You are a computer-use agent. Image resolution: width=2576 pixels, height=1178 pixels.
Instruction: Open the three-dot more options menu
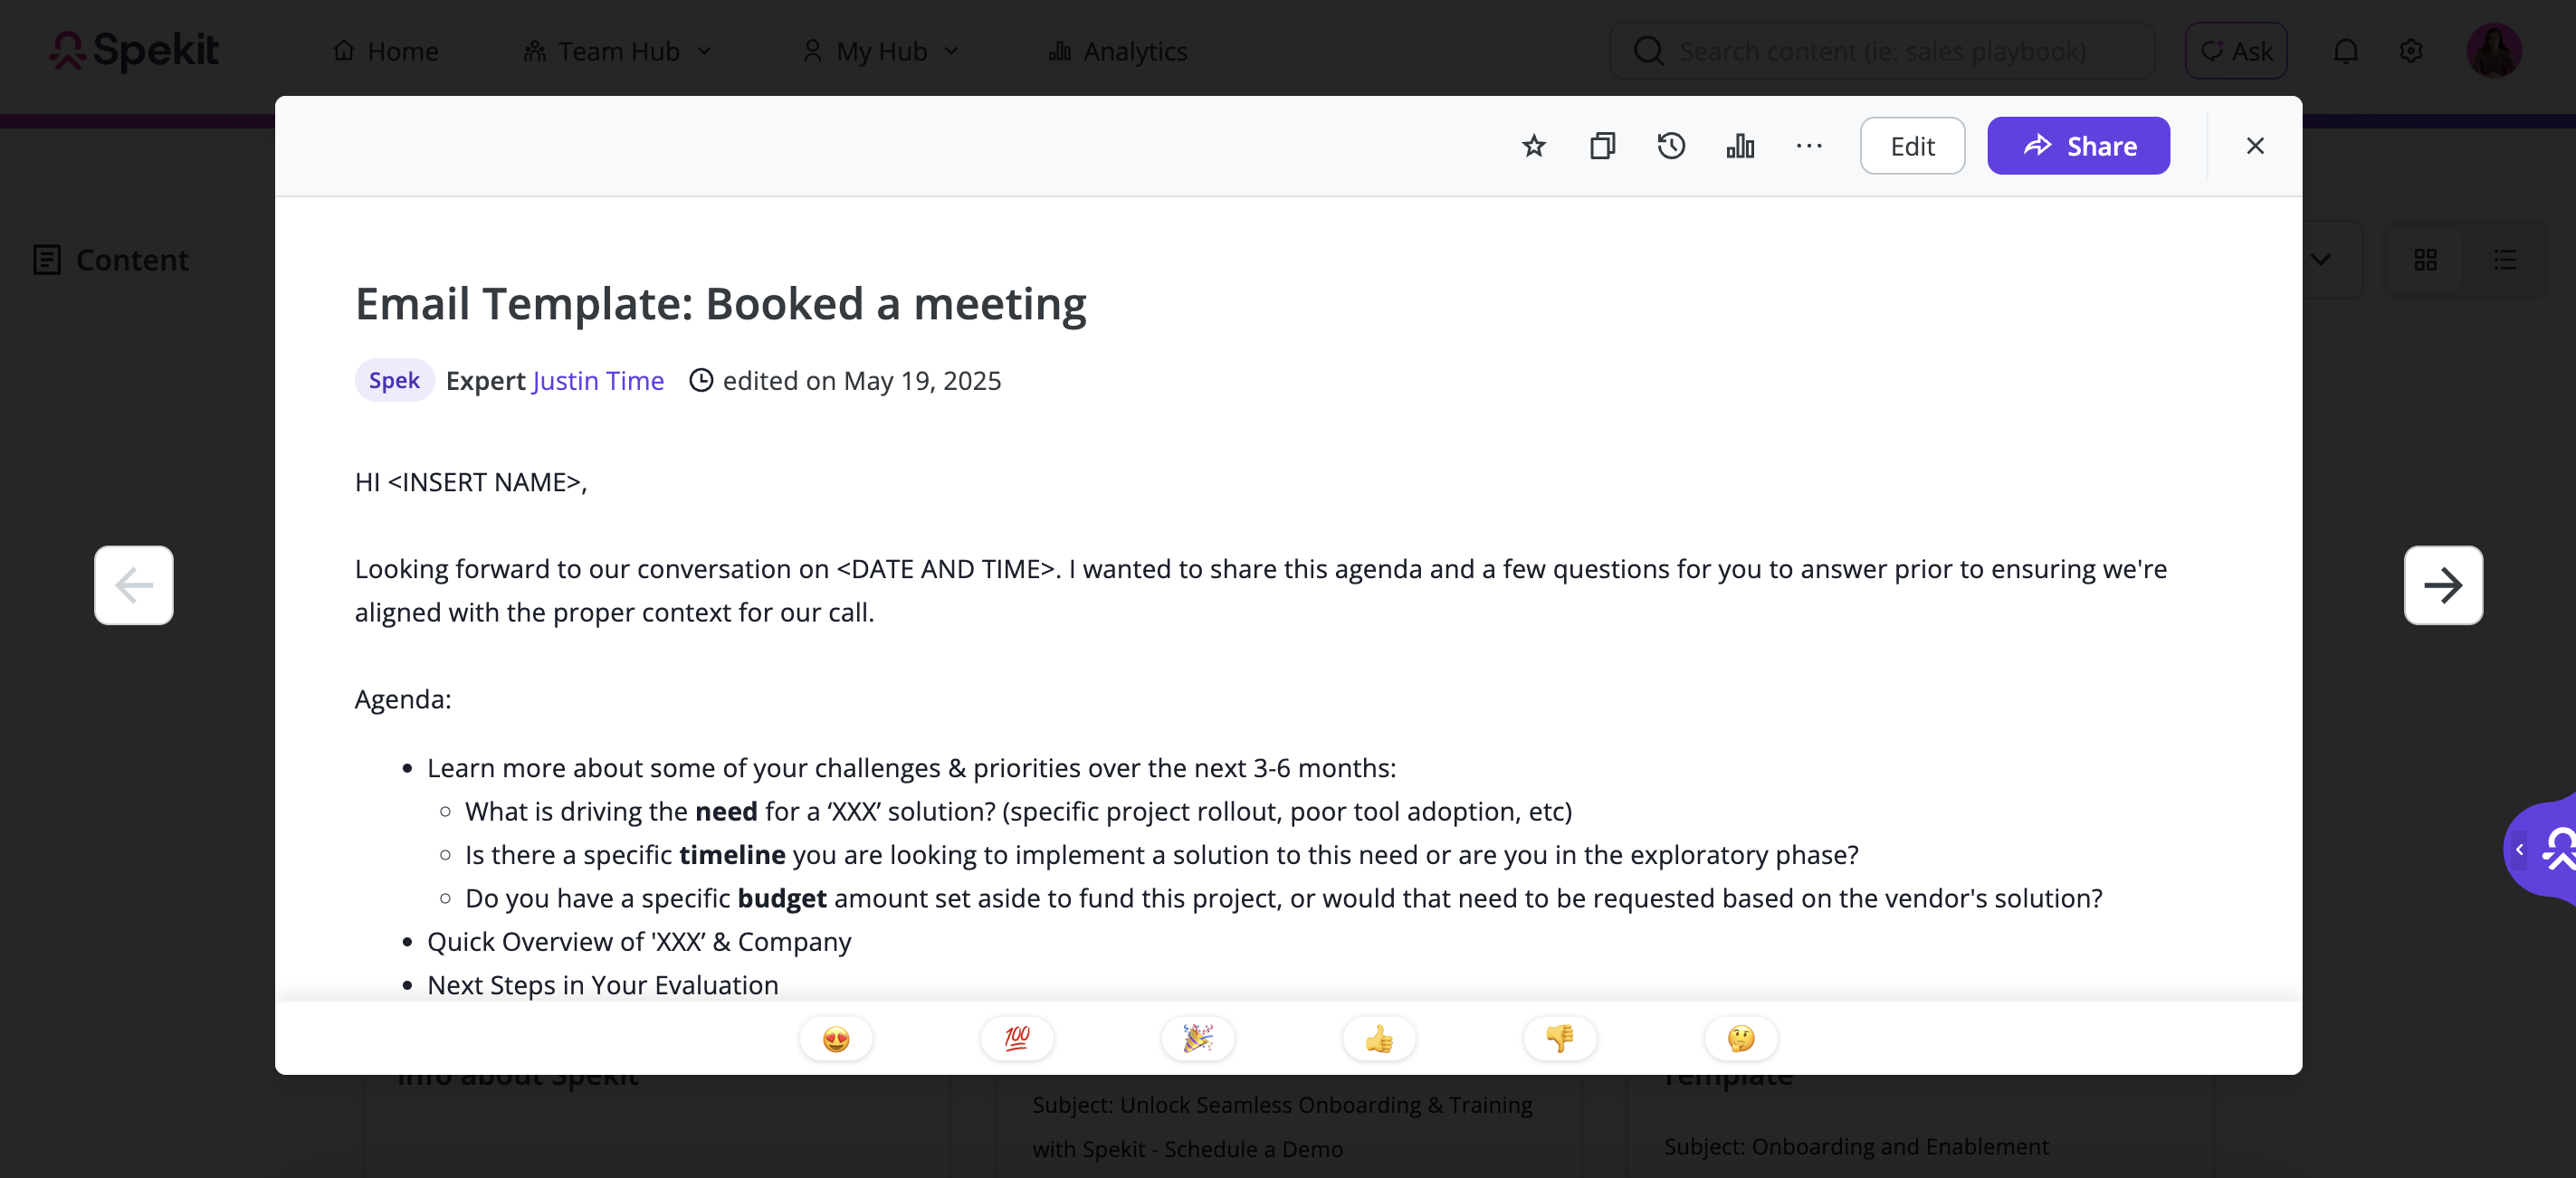(x=1809, y=146)
